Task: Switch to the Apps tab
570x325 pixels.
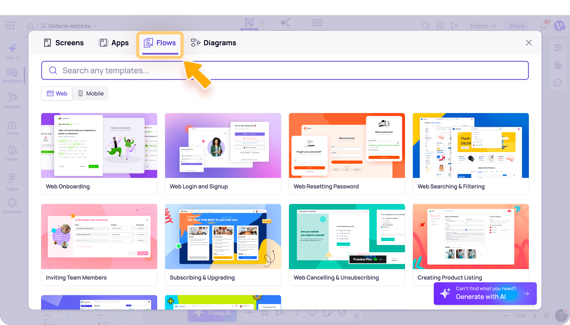Action: pos(114,43)
